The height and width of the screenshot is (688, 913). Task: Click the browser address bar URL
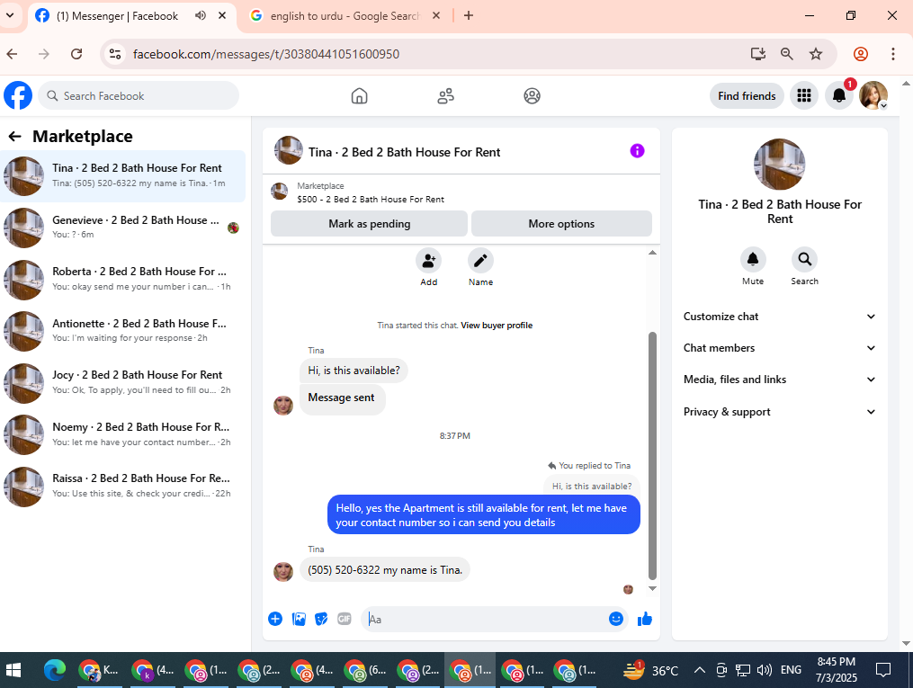[266, 54]
